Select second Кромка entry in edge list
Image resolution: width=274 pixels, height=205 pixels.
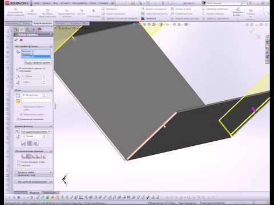(36, 54)
